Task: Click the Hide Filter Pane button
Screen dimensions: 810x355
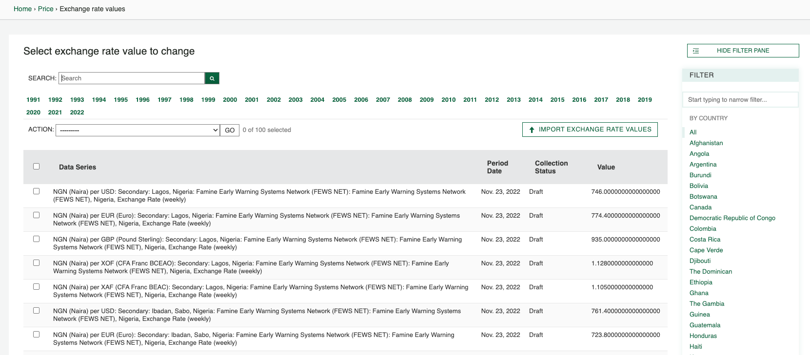Action: pyautogui.click(x=742, y=51)
